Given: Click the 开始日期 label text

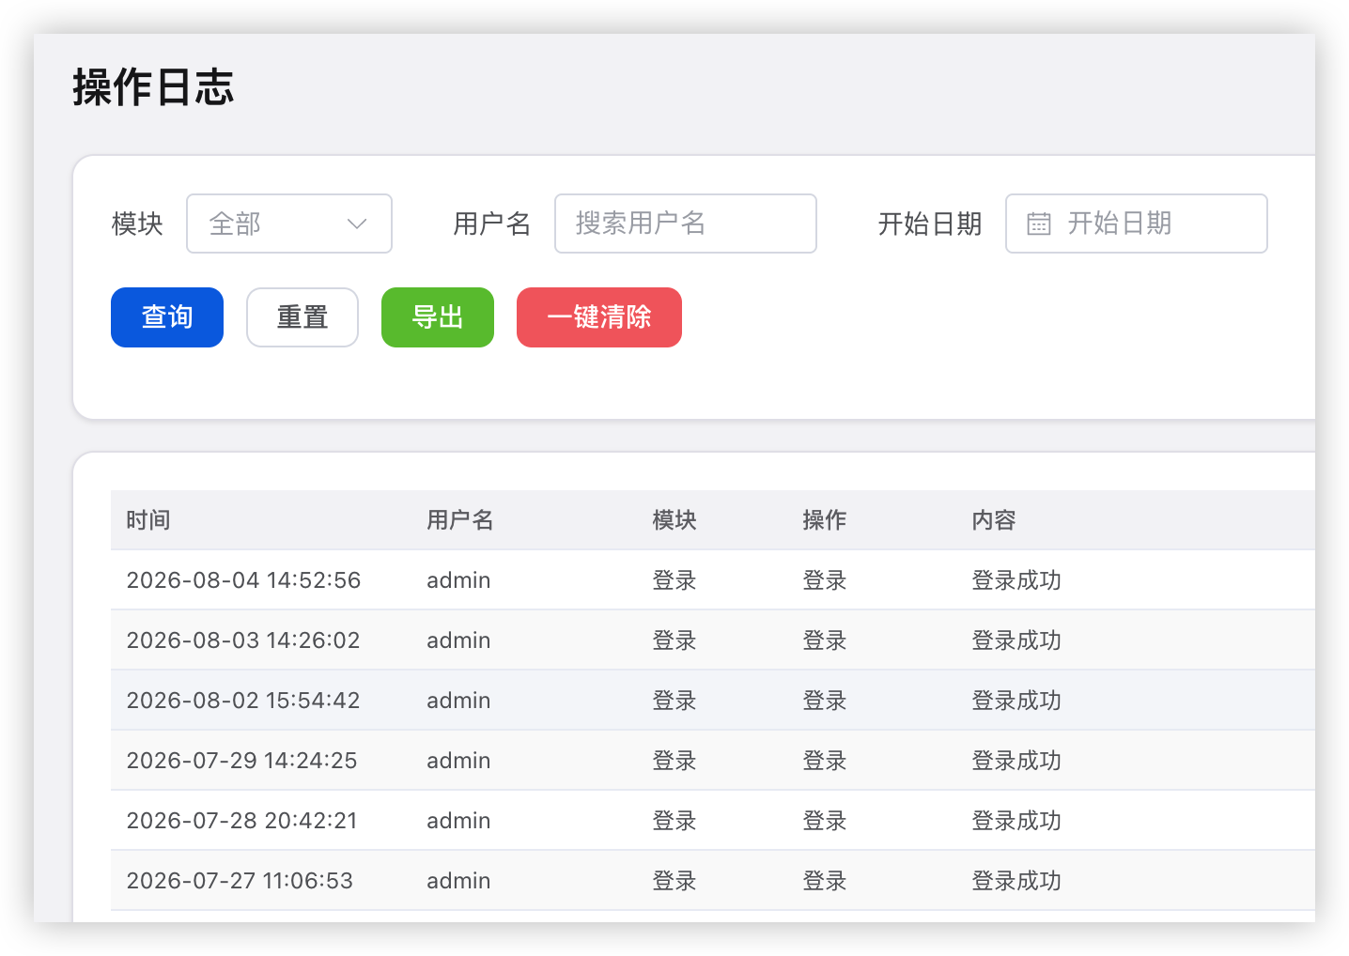Looking at the screenshot, I should point(930,224).
